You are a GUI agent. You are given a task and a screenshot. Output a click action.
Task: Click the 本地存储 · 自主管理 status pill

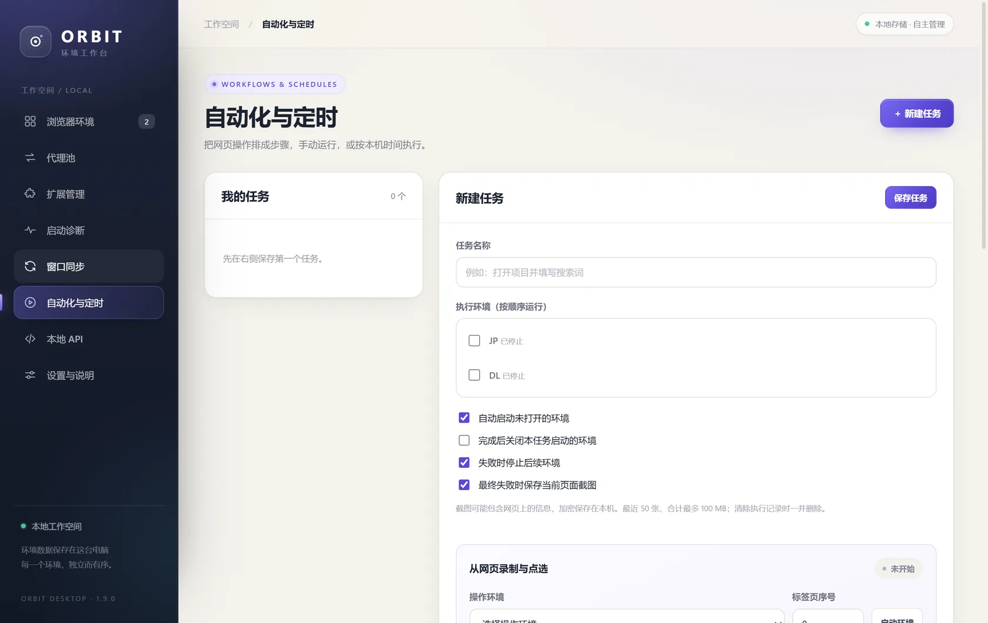coord(904,24)
